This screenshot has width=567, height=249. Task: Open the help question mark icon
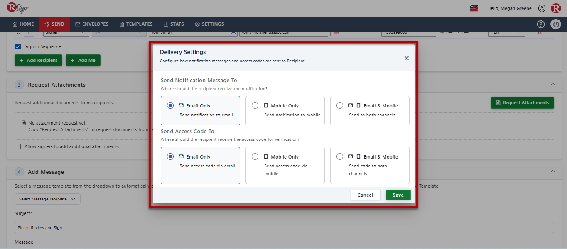coord(540,24)
